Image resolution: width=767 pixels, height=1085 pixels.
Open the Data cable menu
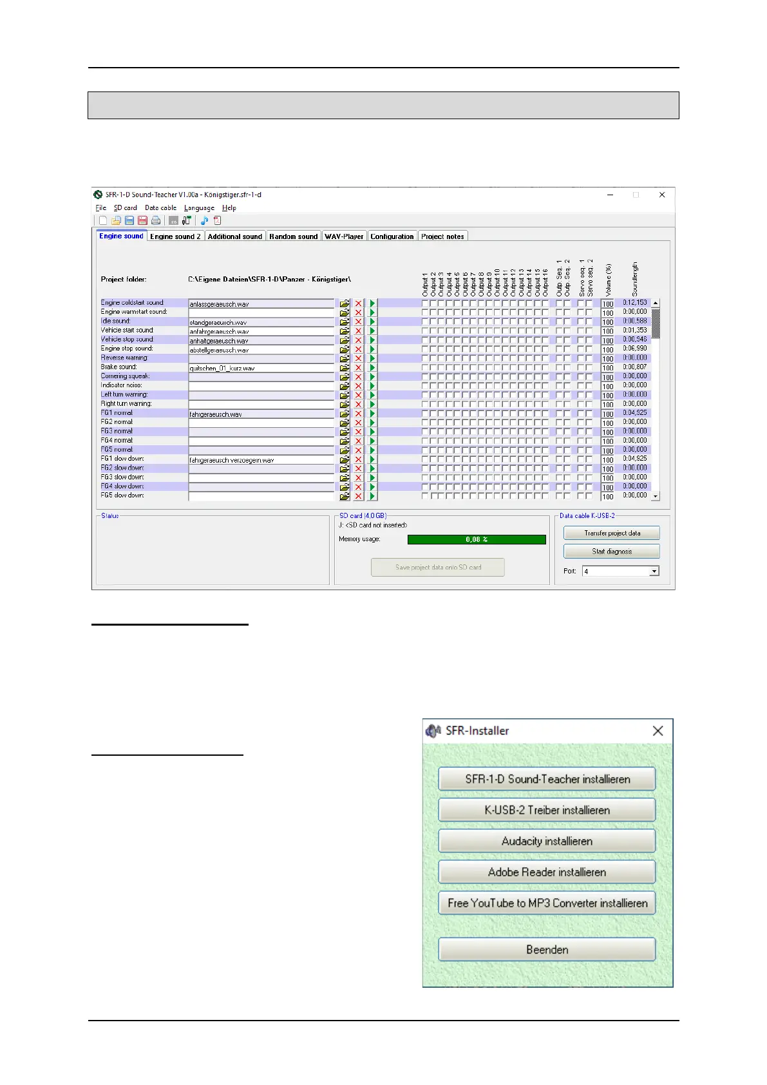click(x=160, y=208)
